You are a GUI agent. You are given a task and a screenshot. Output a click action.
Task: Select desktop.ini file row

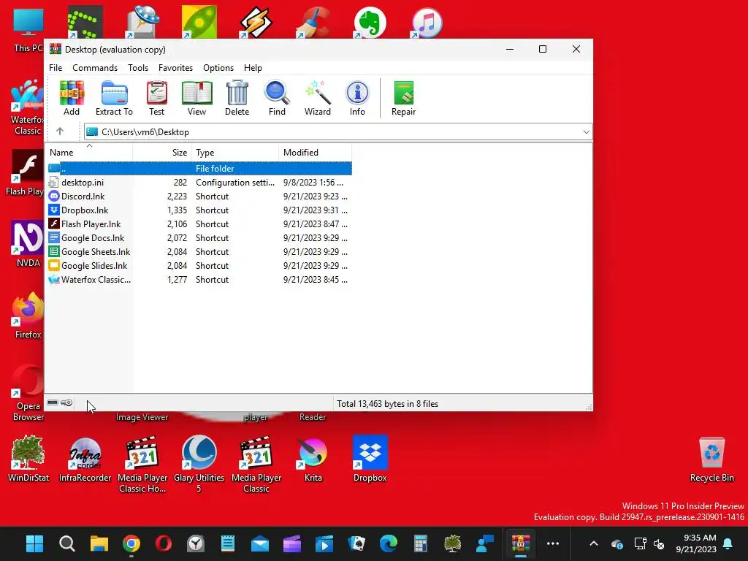pos(199,182)
